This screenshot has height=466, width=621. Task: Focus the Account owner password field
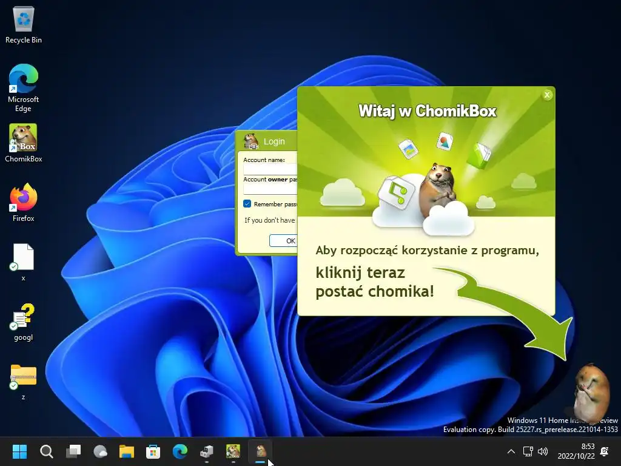[270, 189]
